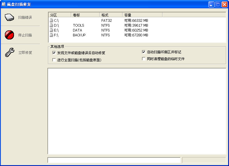Image resolution: width=229 pixels, height=166 pixels.
Task: Sort by 分区 column header
Action: coord(60,15)
